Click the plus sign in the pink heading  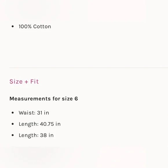(x=26, y=82)
